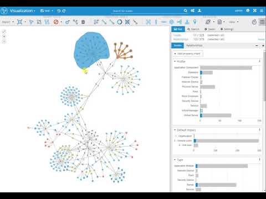Open the dropdown arrow beside the selection icon
Screen dimensions: 266x199
[x=25, y=22]
